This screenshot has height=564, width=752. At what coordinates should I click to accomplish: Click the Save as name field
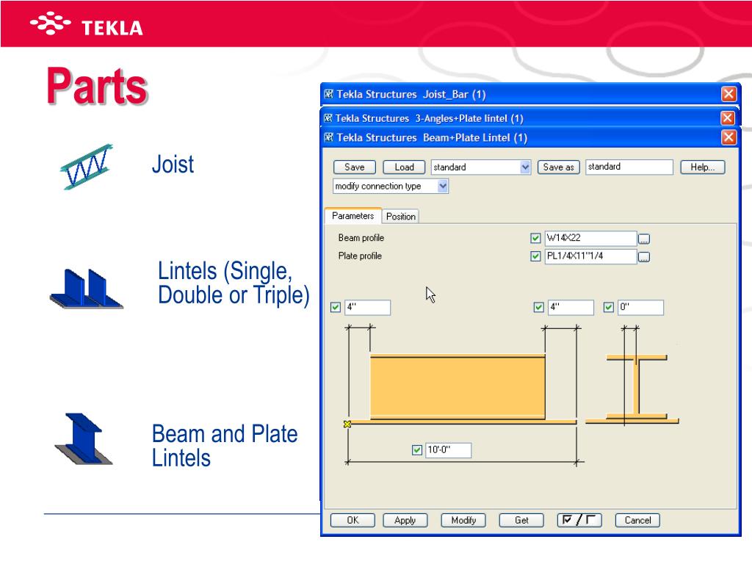(629, 167)
